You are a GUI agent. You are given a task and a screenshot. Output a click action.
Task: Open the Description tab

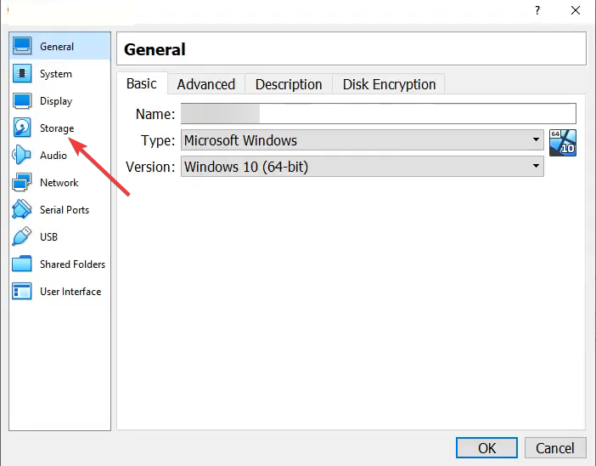289,84
